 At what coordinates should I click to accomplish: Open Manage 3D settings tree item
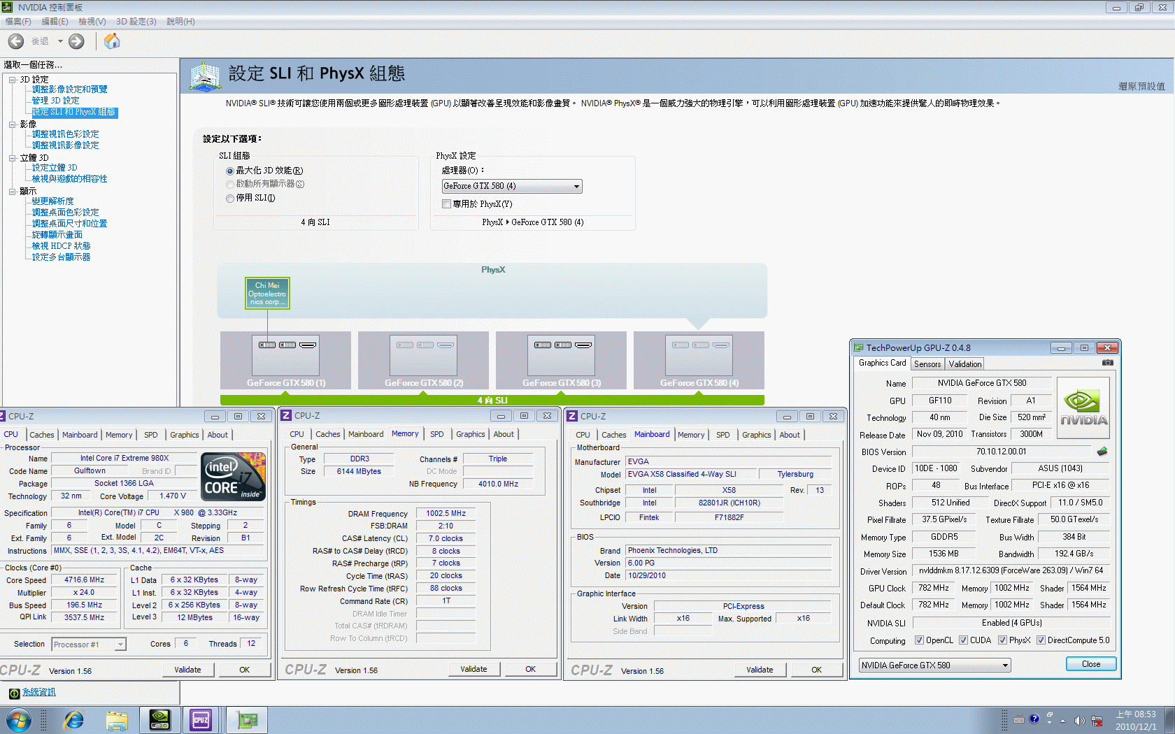point(56,101)
